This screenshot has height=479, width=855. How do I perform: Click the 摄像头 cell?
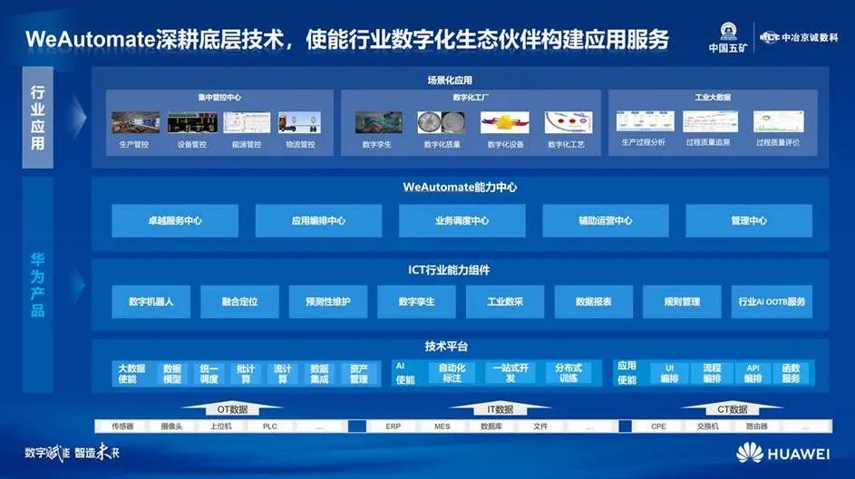click(171, 426)
